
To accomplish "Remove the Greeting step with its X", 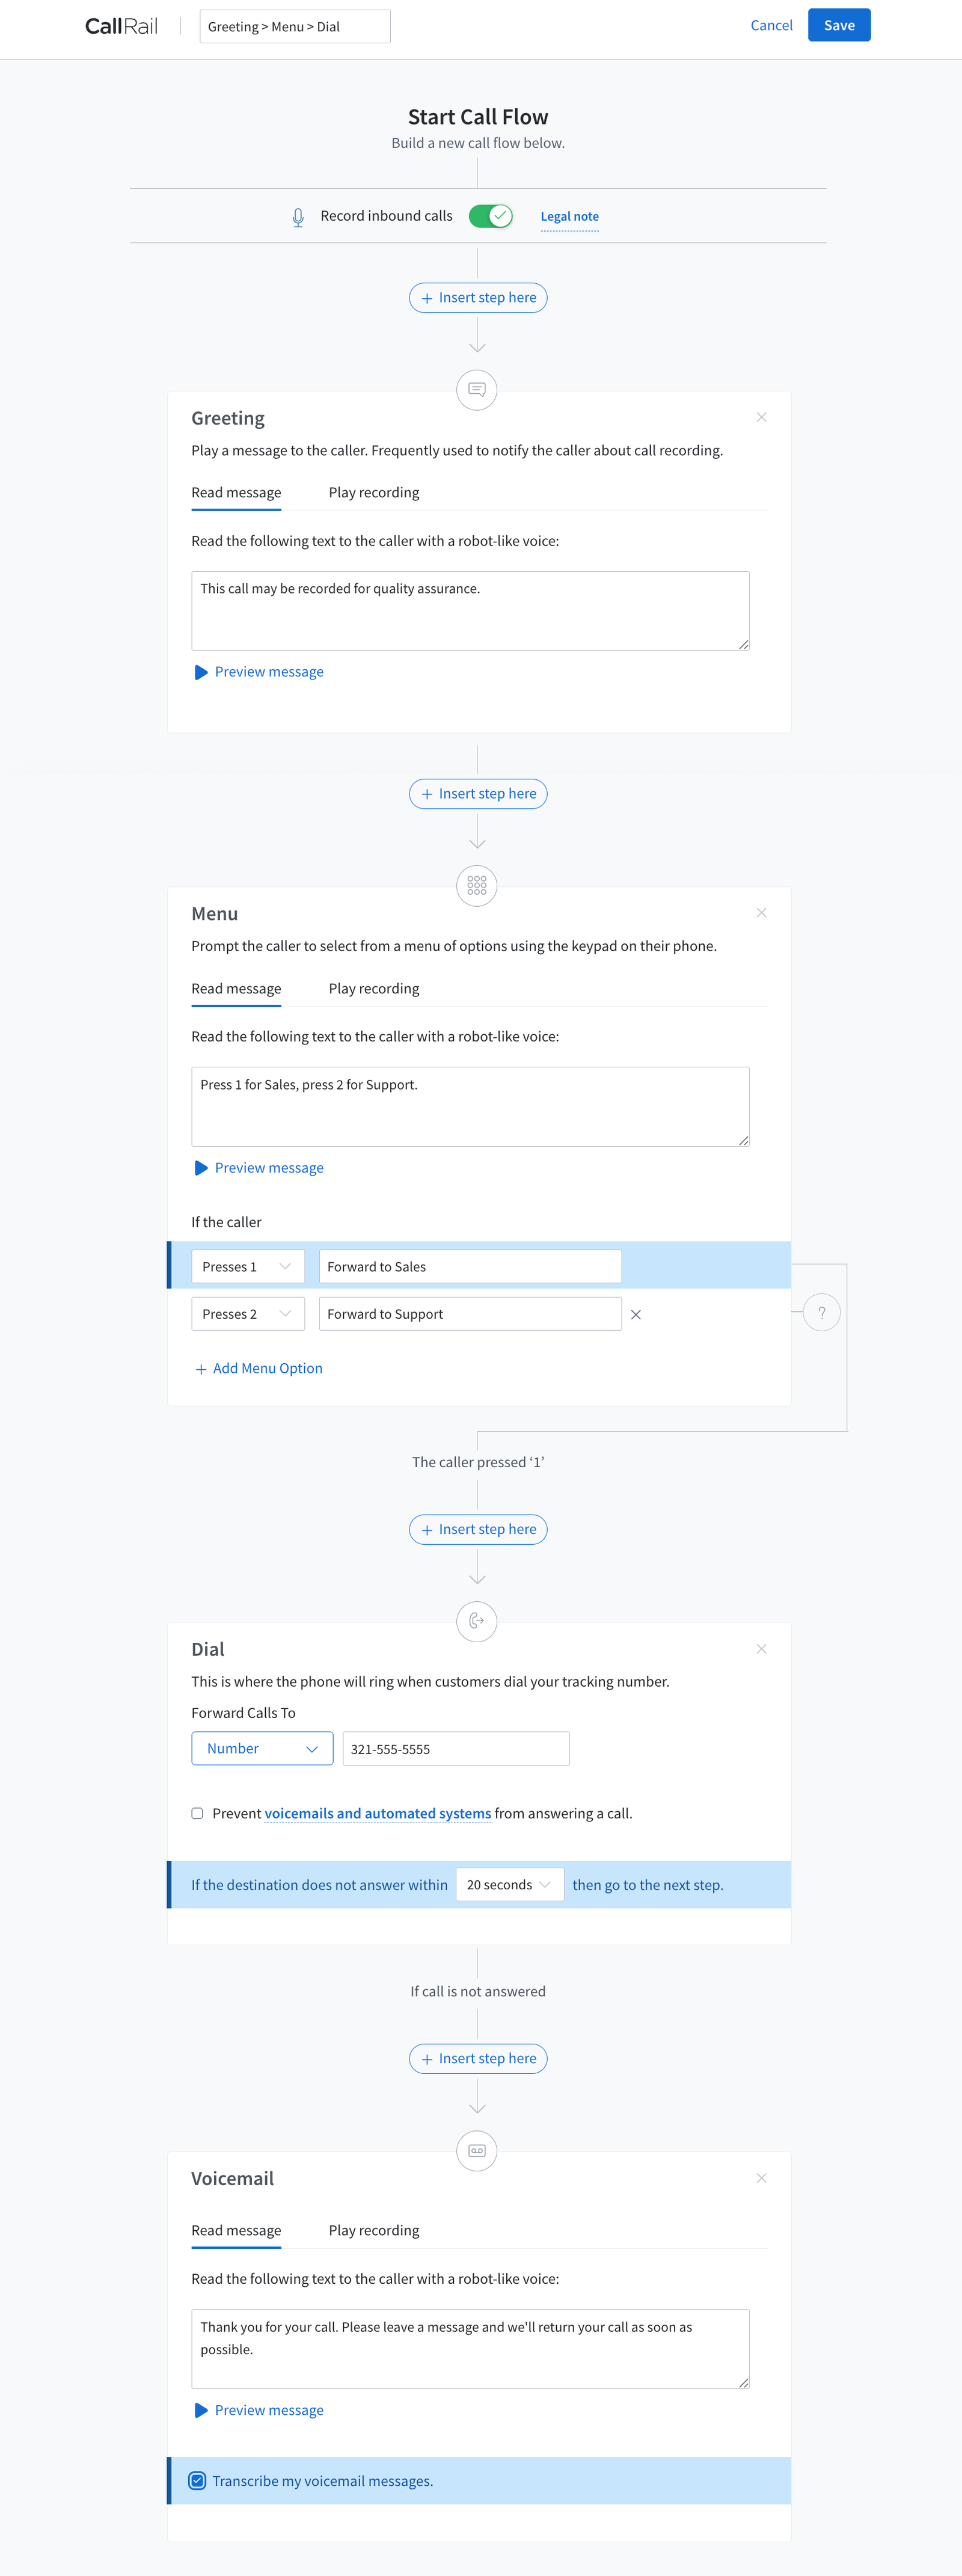I will [x=761, y=417].
